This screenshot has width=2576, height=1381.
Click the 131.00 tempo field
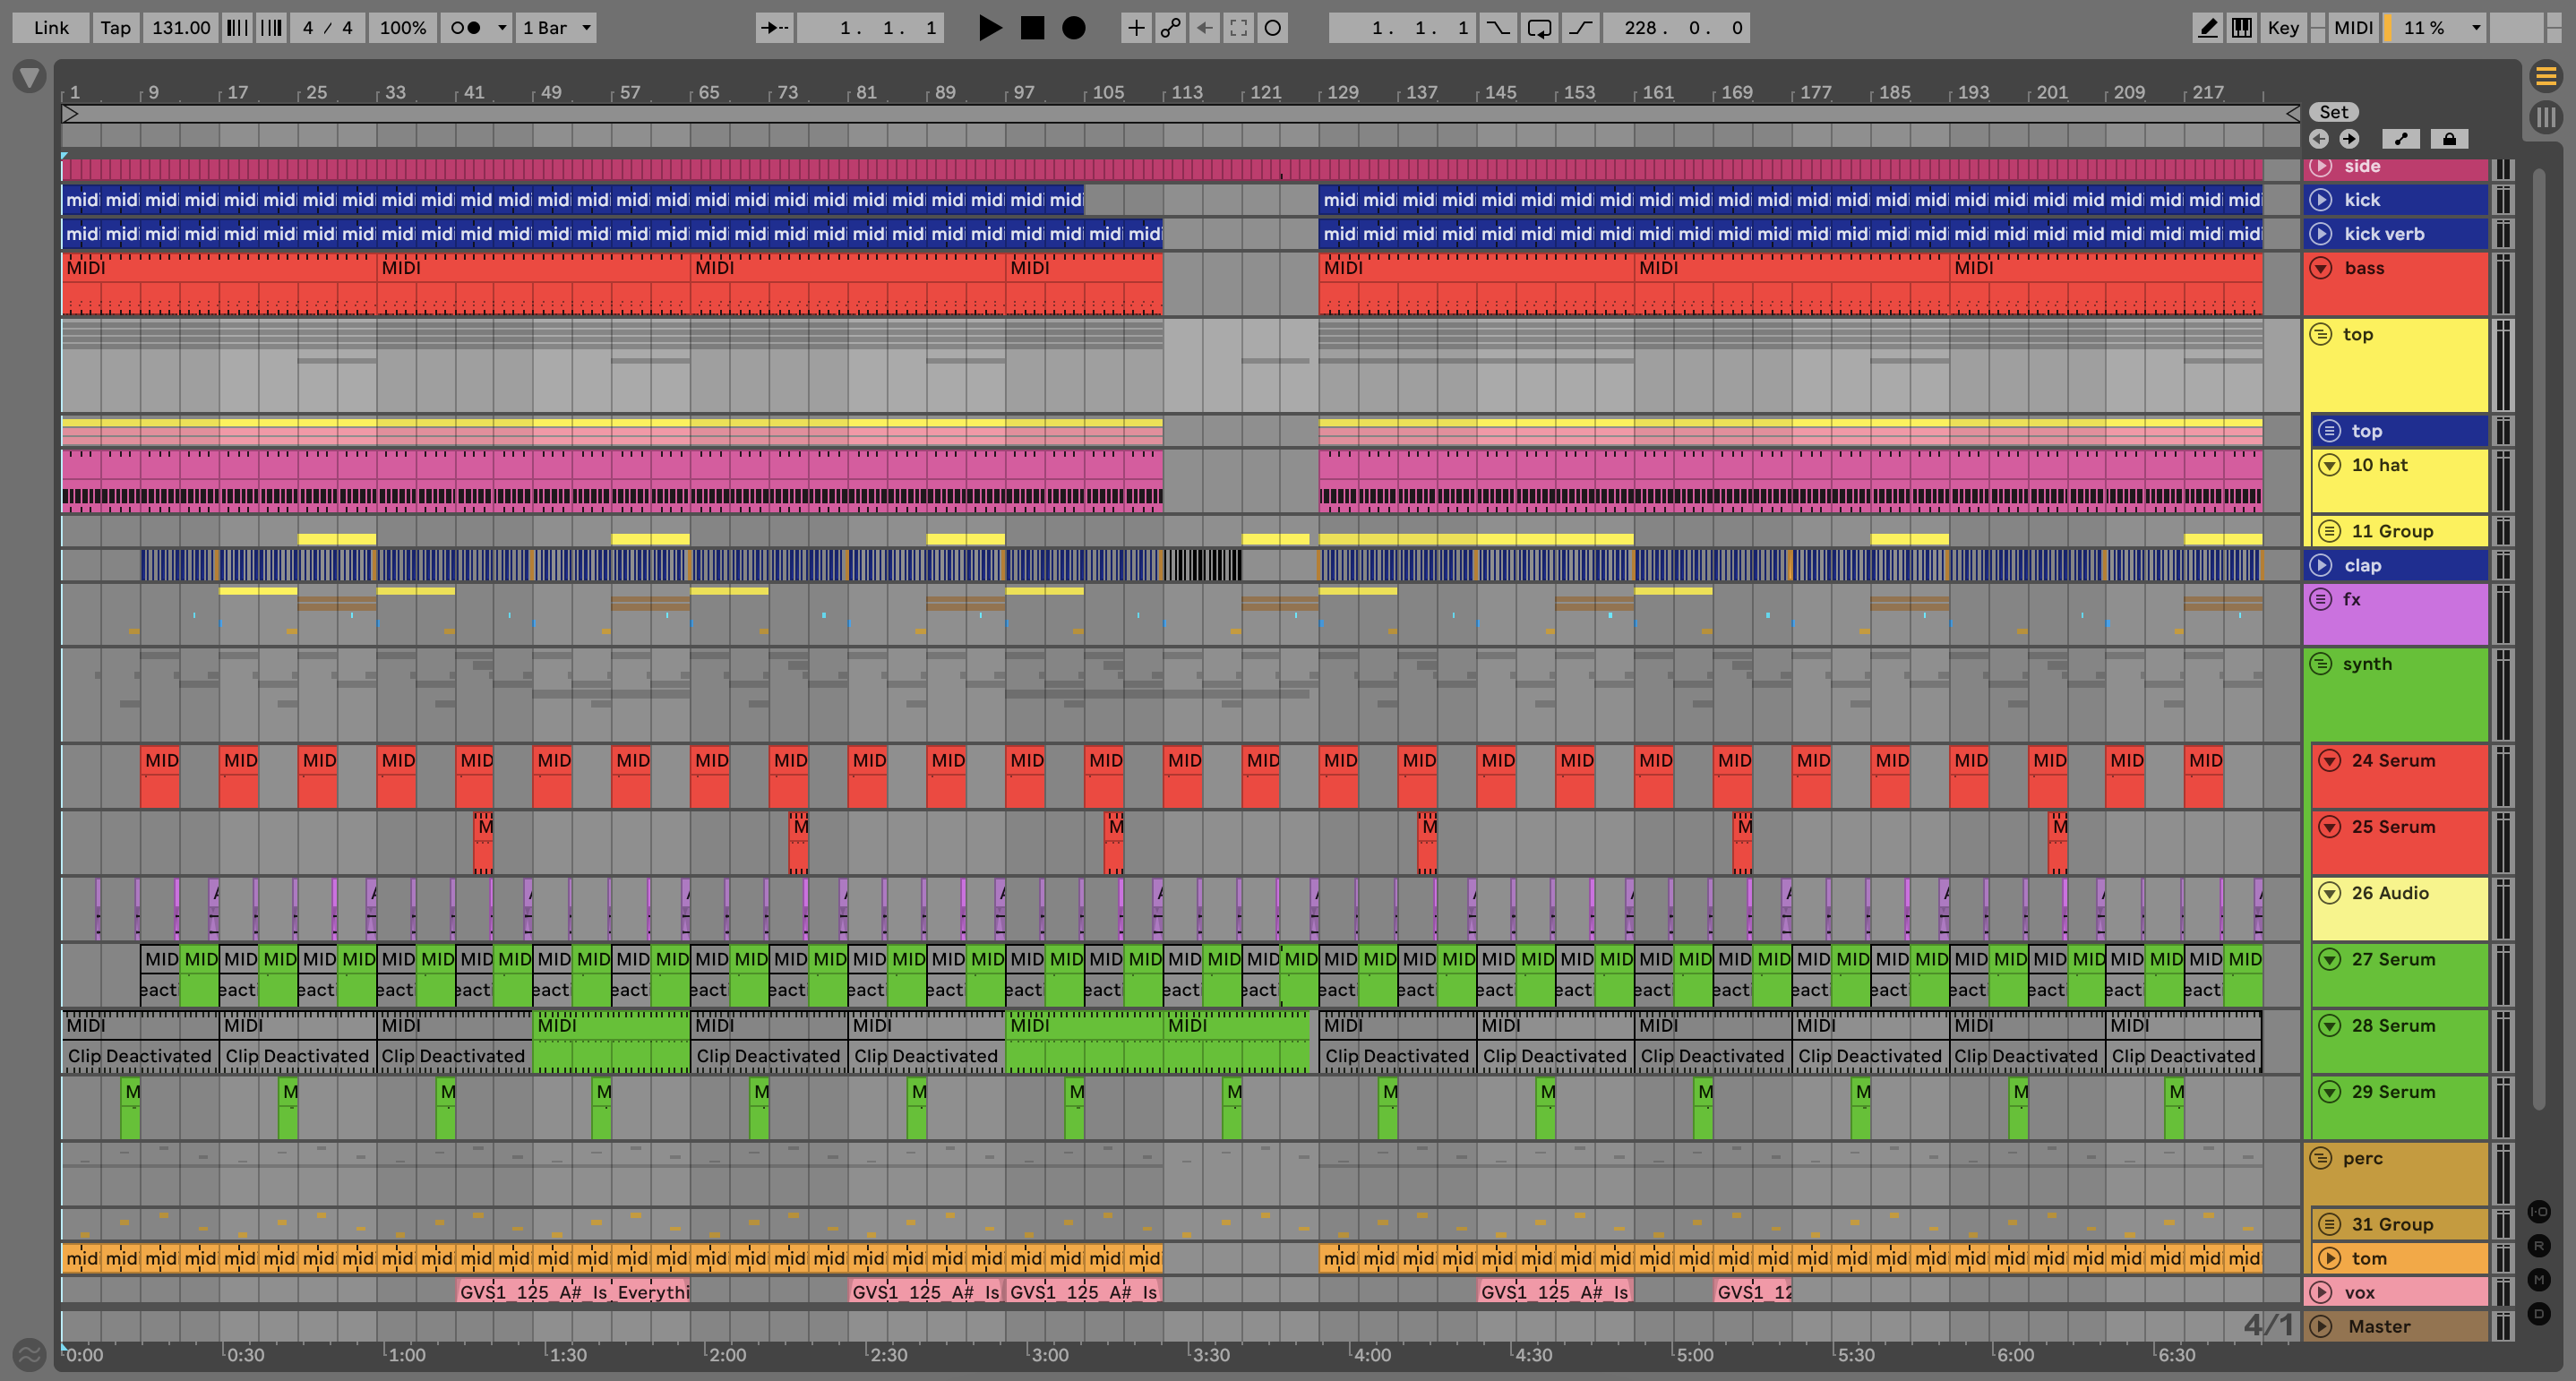click(x=180, y=28)
